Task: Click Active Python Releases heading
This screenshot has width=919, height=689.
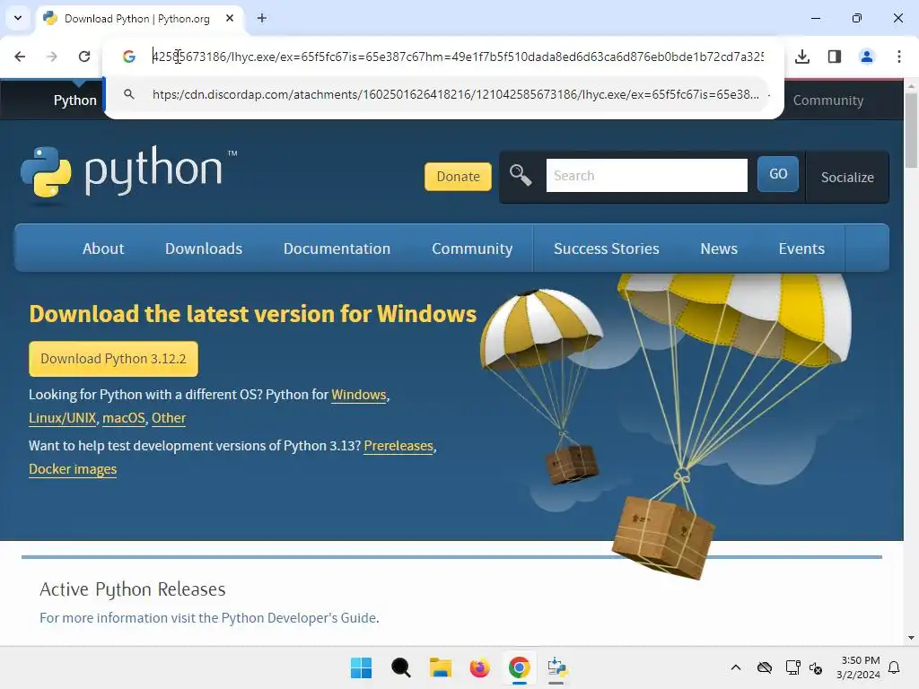Action: 133,589
